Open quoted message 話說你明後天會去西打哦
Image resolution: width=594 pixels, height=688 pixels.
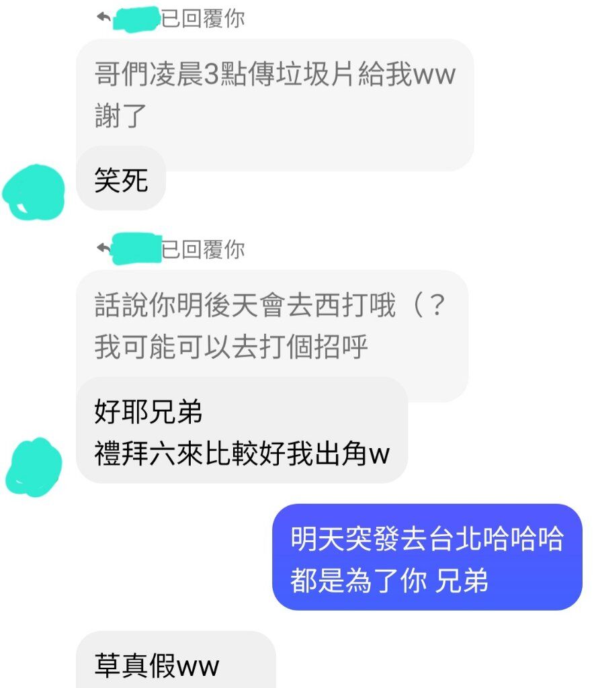[245, 304]
